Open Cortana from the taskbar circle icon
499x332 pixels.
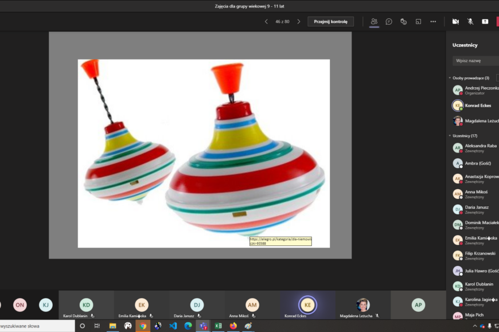click(x=82, y=326)
